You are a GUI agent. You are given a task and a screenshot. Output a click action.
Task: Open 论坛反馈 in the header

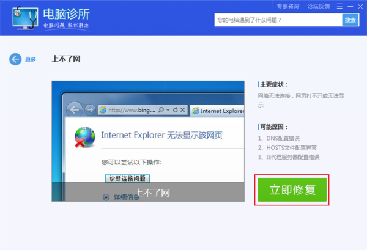click(x=318, y=6)
